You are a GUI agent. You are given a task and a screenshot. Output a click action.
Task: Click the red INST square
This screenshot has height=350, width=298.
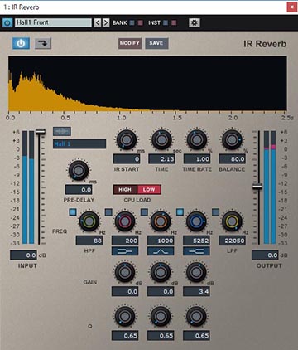(x=174, y=22)
